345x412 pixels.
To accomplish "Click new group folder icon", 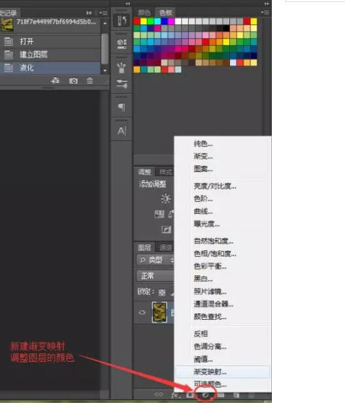I will click(x=221, y=395).
